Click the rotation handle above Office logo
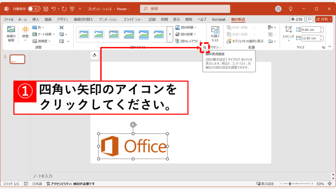 point(133,124)
